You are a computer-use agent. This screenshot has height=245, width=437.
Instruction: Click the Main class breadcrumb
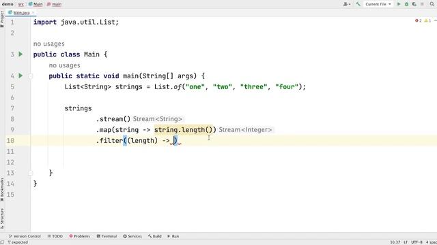[x=36, y=4]
